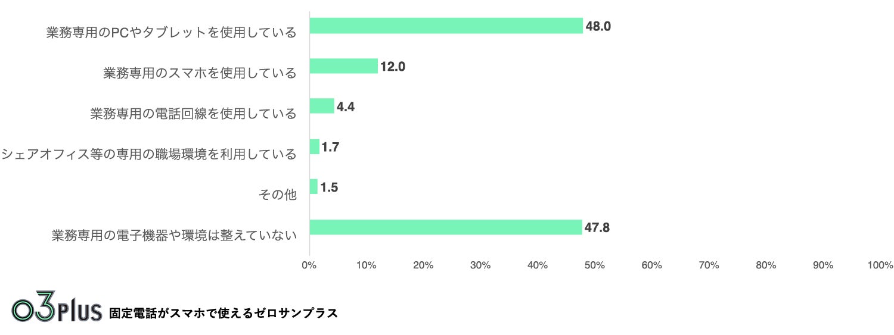Click the 50% axis tick label

point(594,265)
